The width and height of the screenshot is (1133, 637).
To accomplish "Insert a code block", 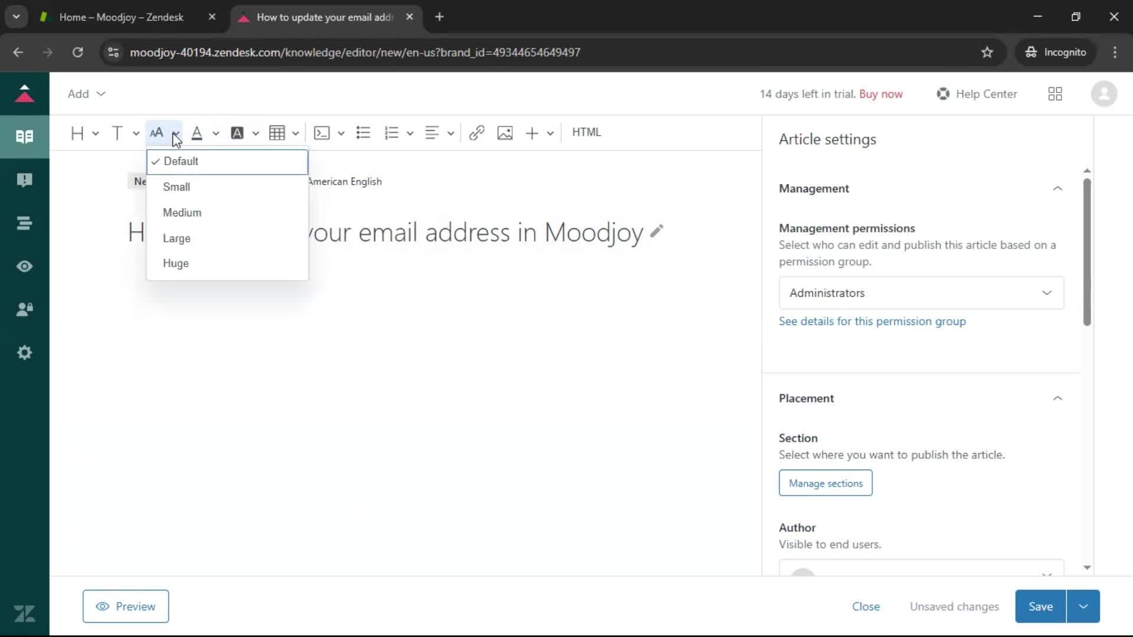I will [x=322, y=133].
